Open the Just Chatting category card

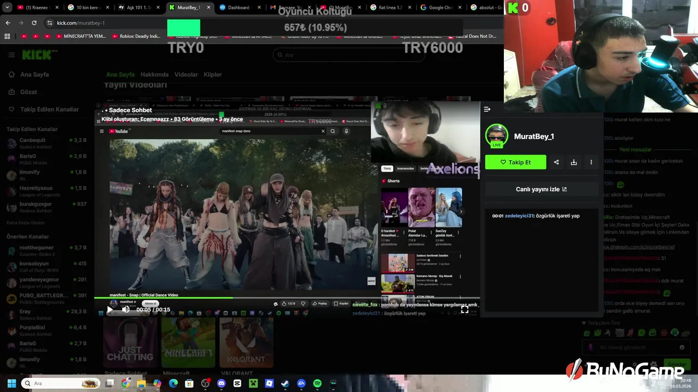130,342
